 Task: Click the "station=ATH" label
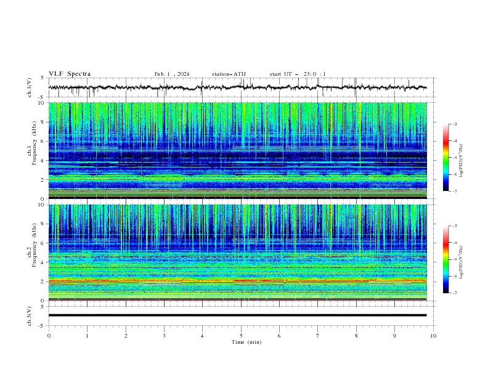(229, 74)
